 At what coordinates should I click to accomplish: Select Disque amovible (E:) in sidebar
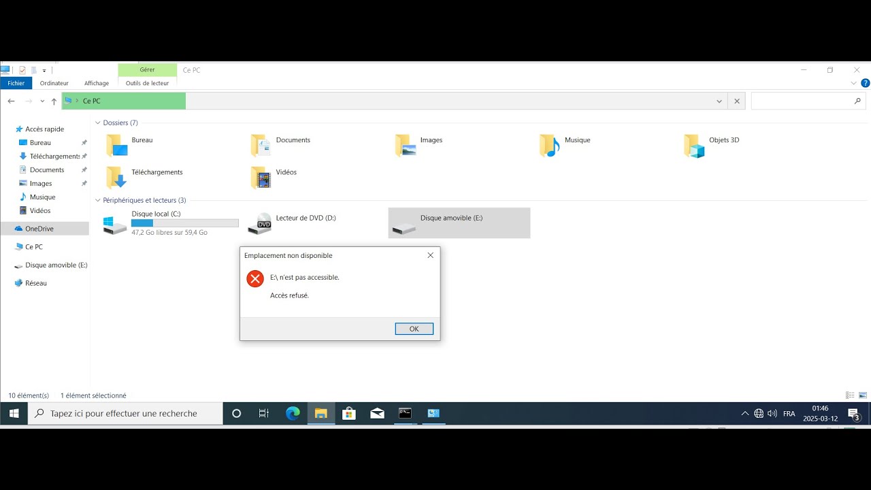click(51, 265)
